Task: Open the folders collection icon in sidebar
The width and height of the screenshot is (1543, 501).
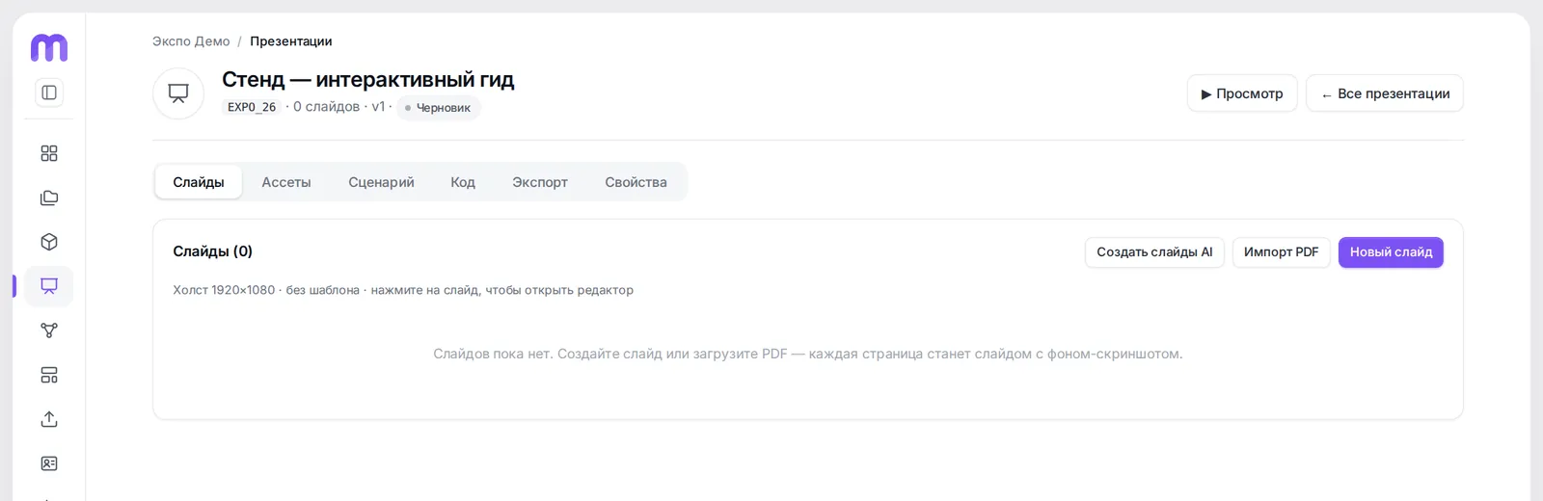Action: [49, 198]
